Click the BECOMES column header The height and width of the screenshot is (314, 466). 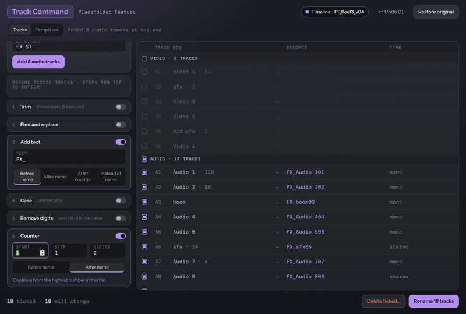pos(296,48)
